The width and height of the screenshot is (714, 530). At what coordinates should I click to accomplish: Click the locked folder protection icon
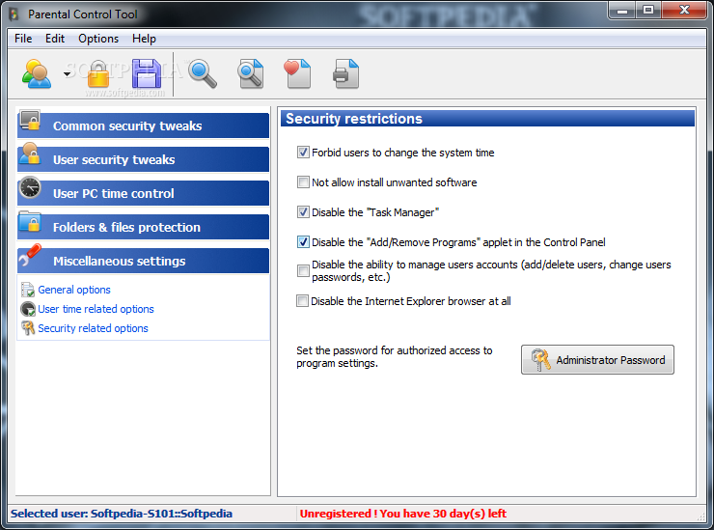point(30,221)
